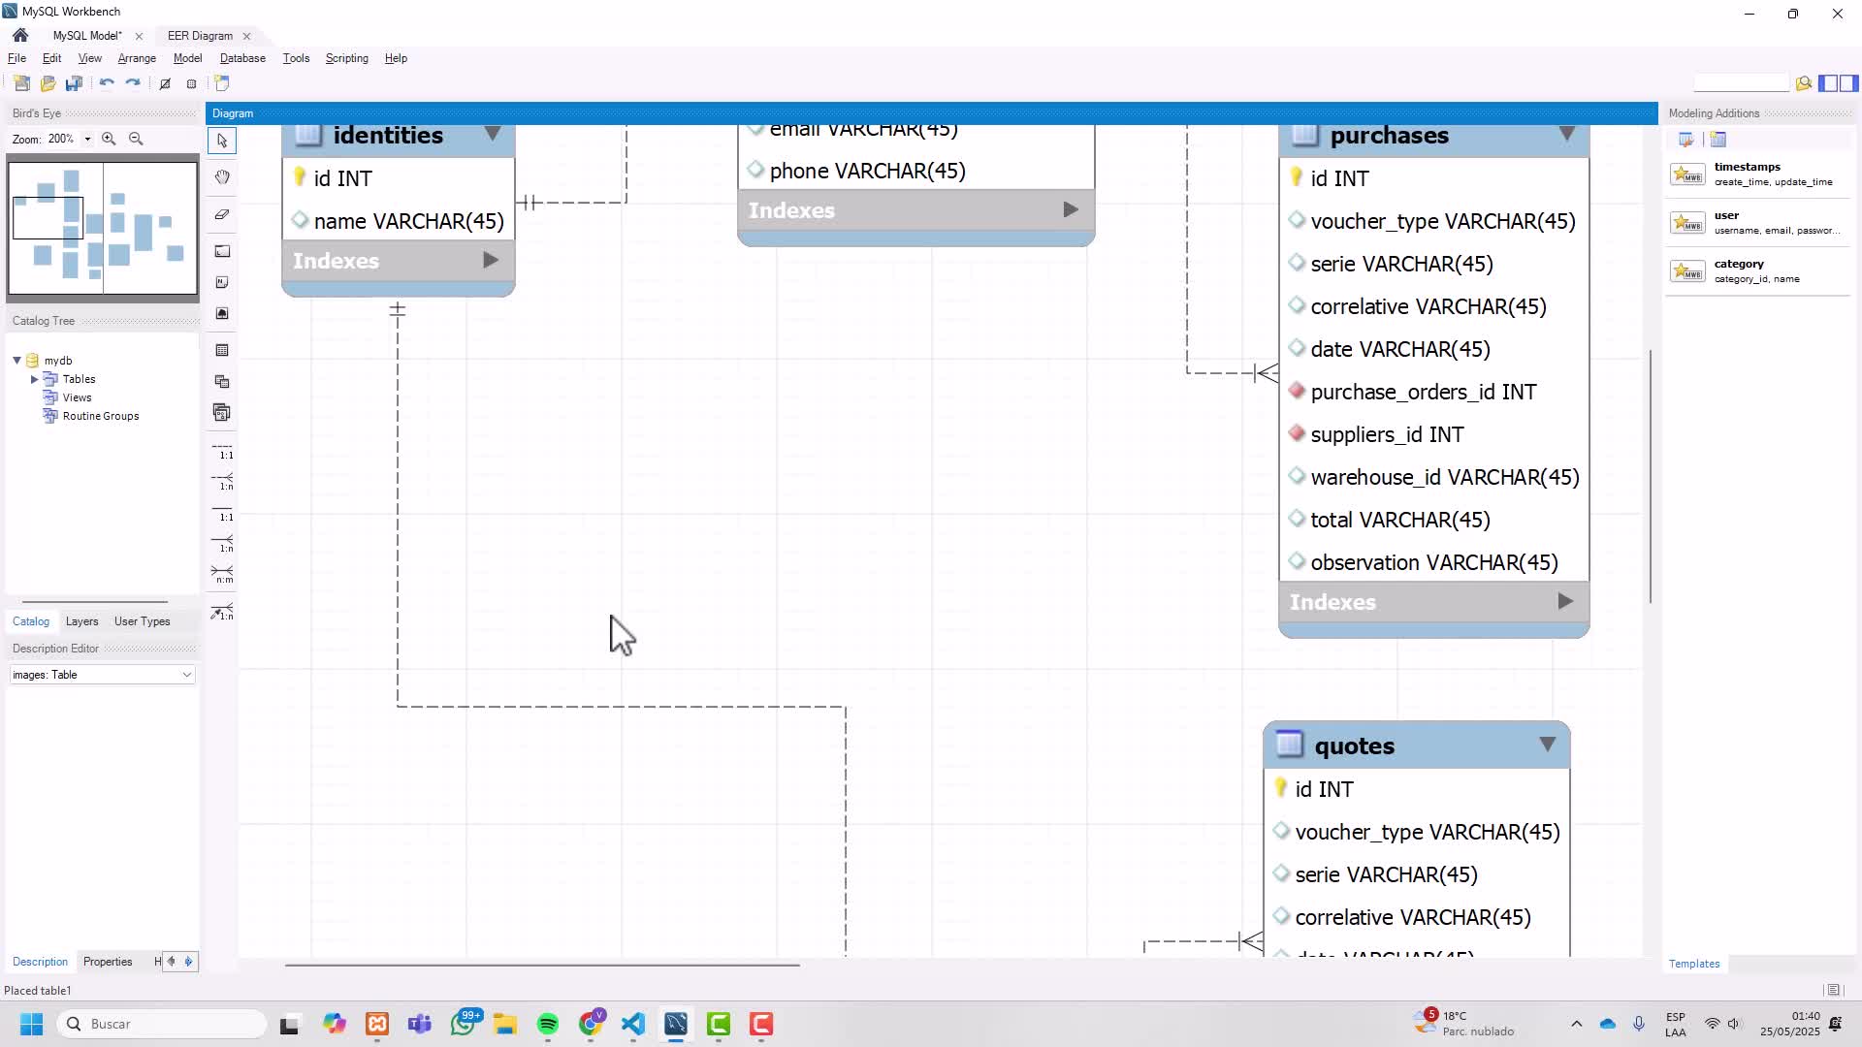Click the redo arrow icon

(x=133, y=83)
